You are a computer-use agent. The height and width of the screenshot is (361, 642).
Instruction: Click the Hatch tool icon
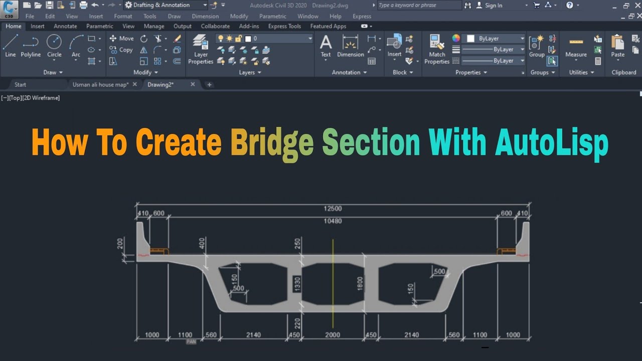pyautogui.click(x=91, y=61)
